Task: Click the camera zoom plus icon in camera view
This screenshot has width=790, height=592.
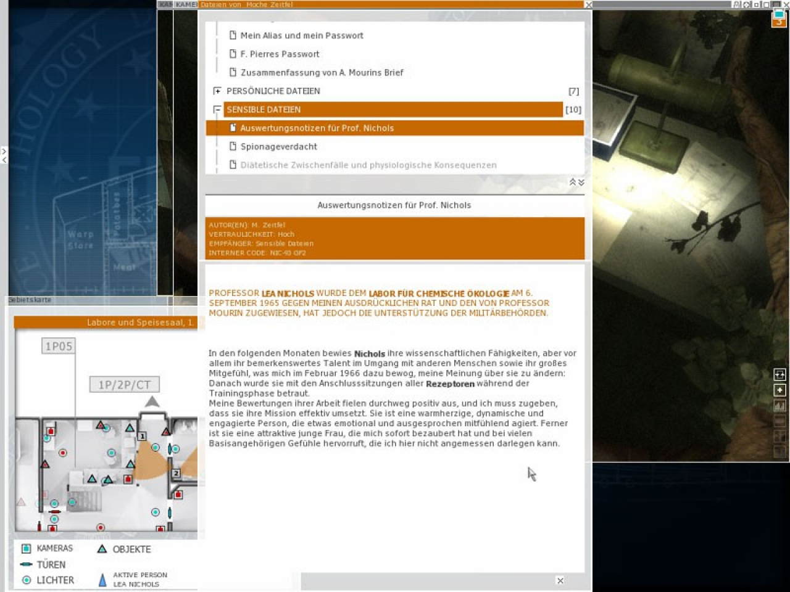Action: coord(780,390)
